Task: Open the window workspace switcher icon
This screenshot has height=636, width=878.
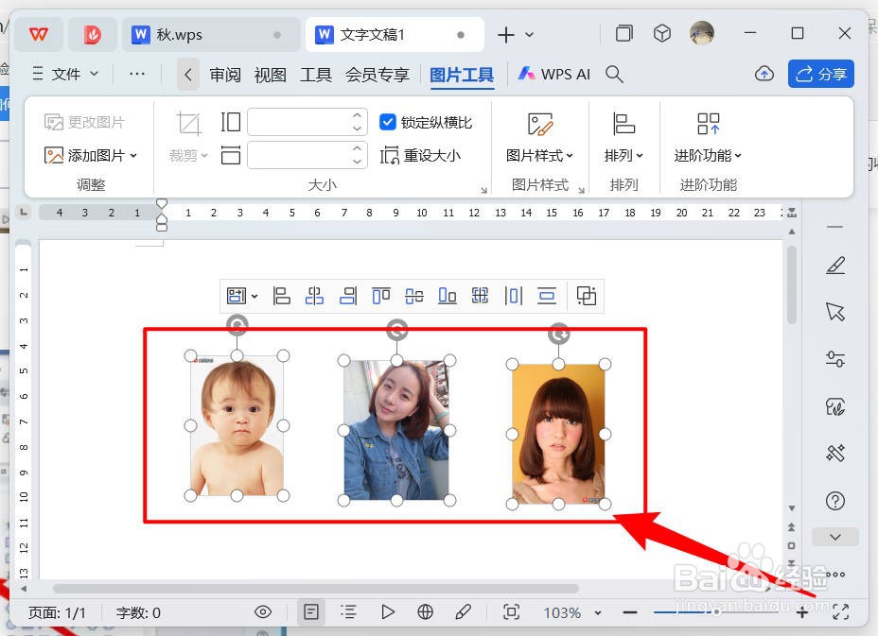Action: pyautogui.click(x=623, y=34)
